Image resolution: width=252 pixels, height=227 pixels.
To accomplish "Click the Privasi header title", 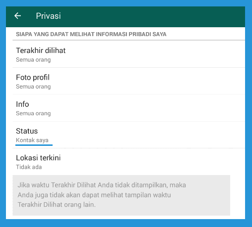I will point(48,16).
